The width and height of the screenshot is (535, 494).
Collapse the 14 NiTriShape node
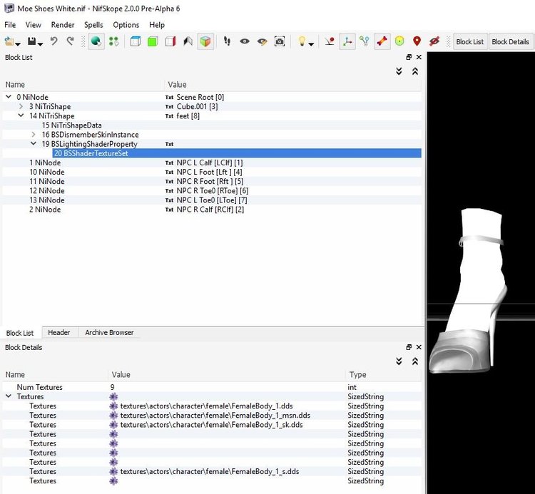[x=21, y=115]
